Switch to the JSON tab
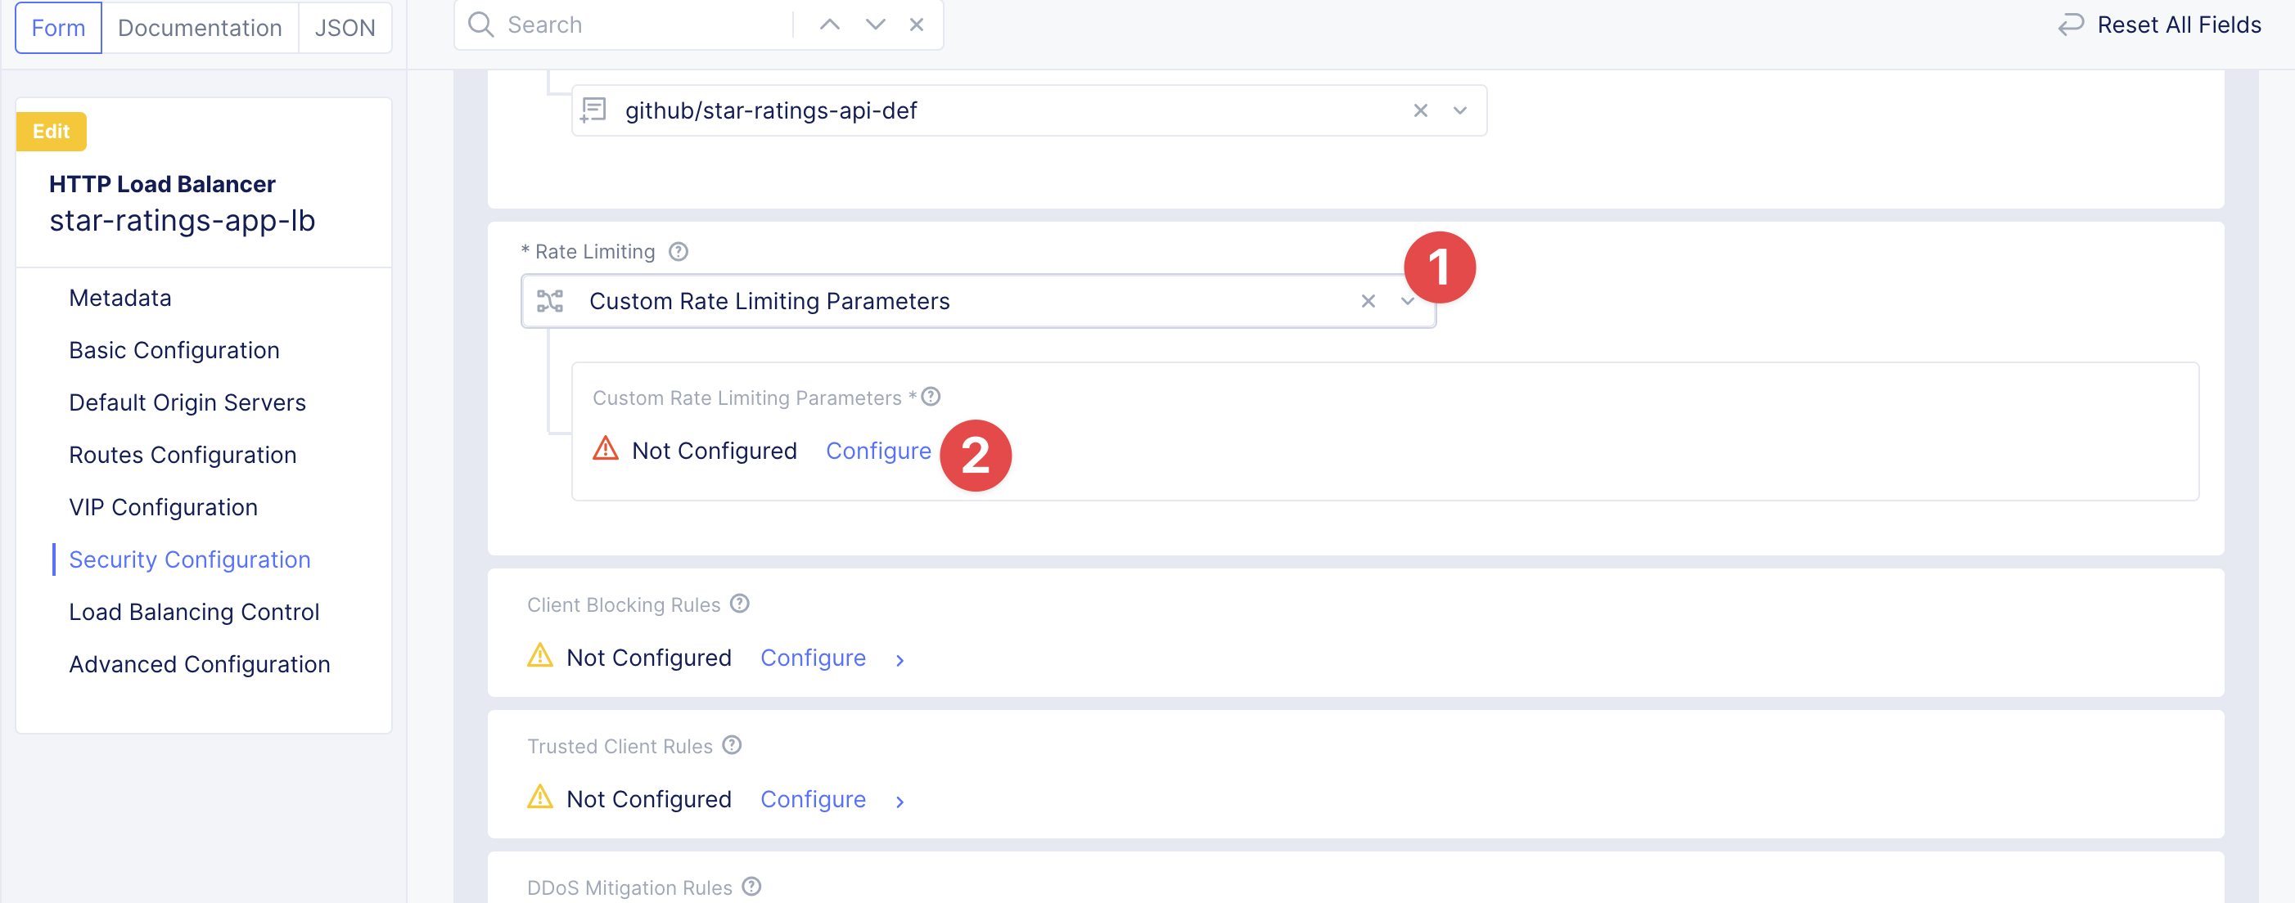Screen dimensions: 2295x903 tap(345, 28)
